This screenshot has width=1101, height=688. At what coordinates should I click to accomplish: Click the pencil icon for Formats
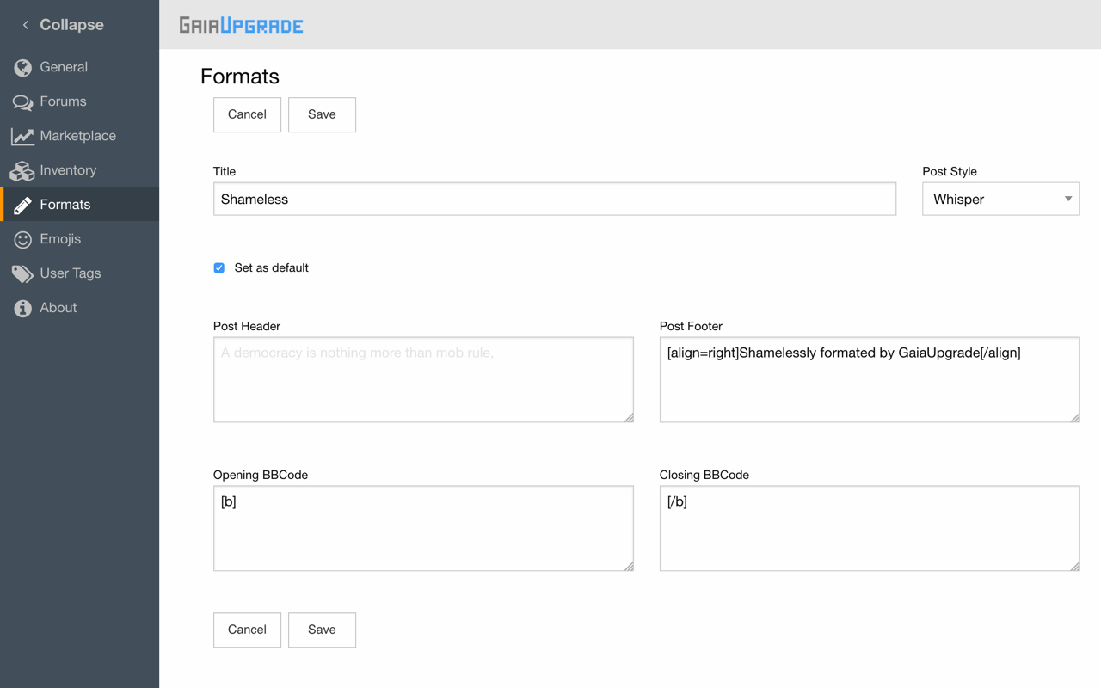click(x=22, y=205)
